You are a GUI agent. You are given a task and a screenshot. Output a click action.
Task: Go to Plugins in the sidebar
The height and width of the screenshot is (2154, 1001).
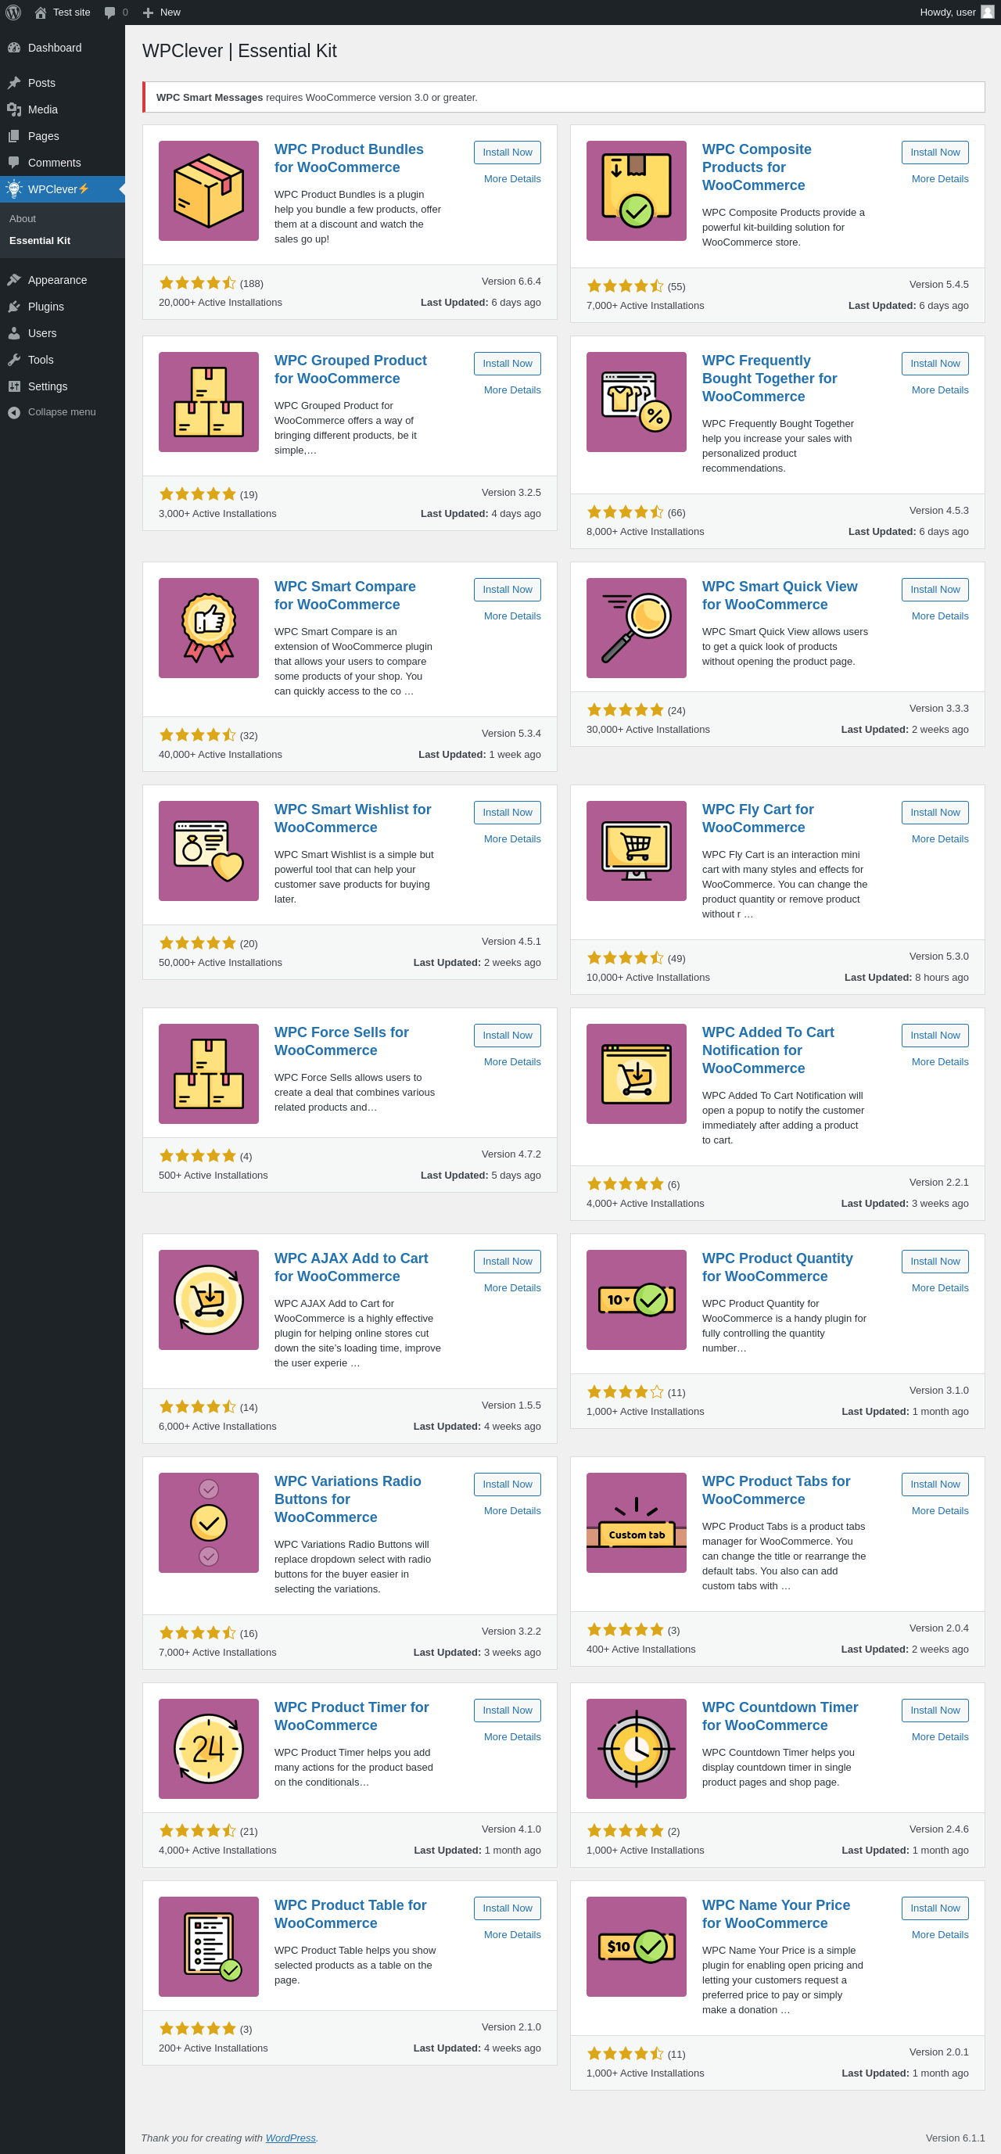pyautogui.click(x=63, y=307)
